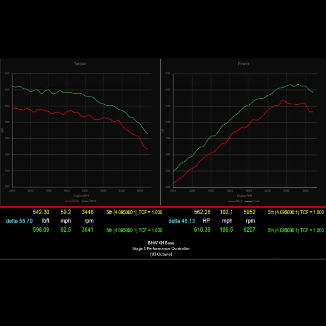Click the 6207 rpm tuned power value
The width and height of the screenshot is (326, 326).
249,230
